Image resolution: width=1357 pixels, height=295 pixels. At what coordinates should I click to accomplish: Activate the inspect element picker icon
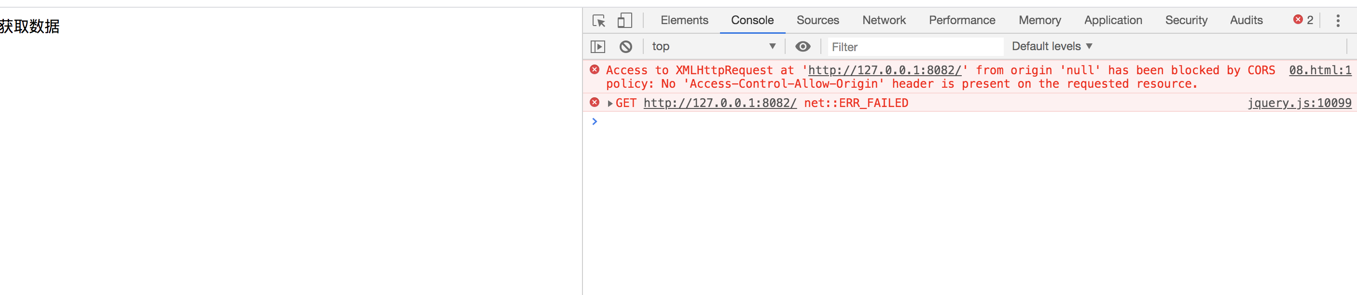[x=598, y=21]
